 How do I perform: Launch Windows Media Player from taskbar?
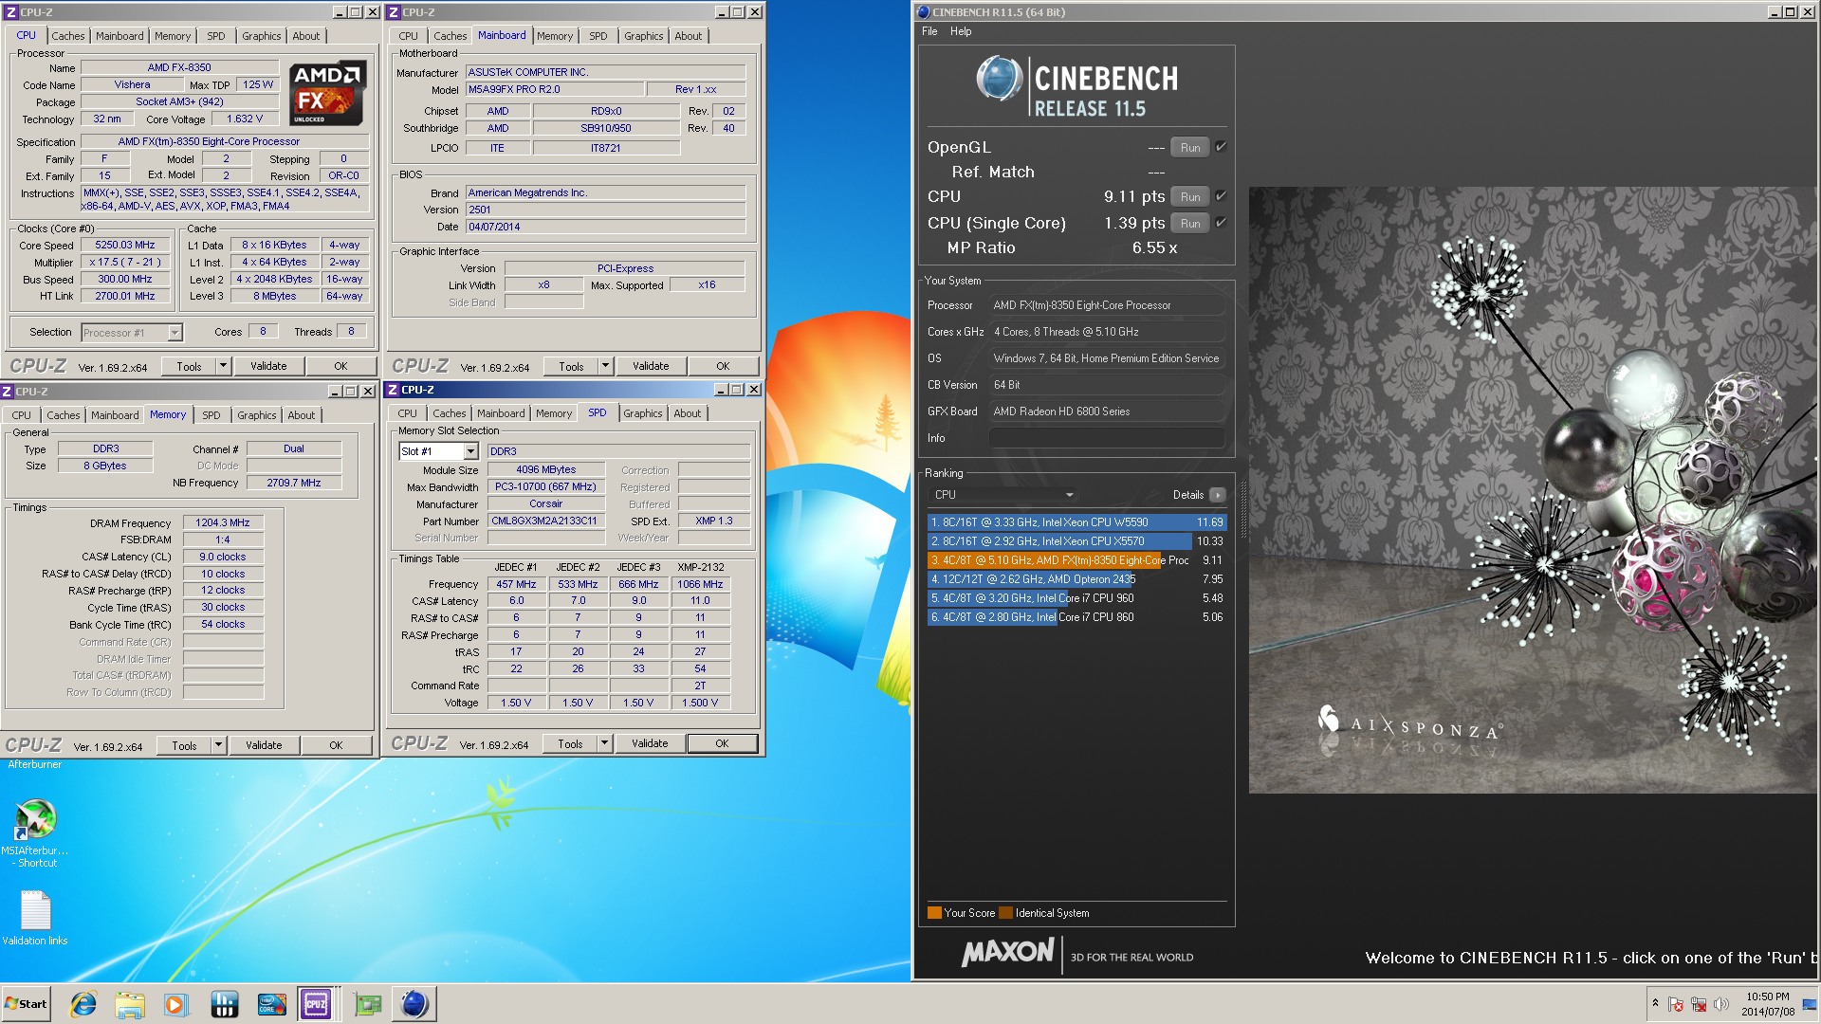pos(176,1004)
